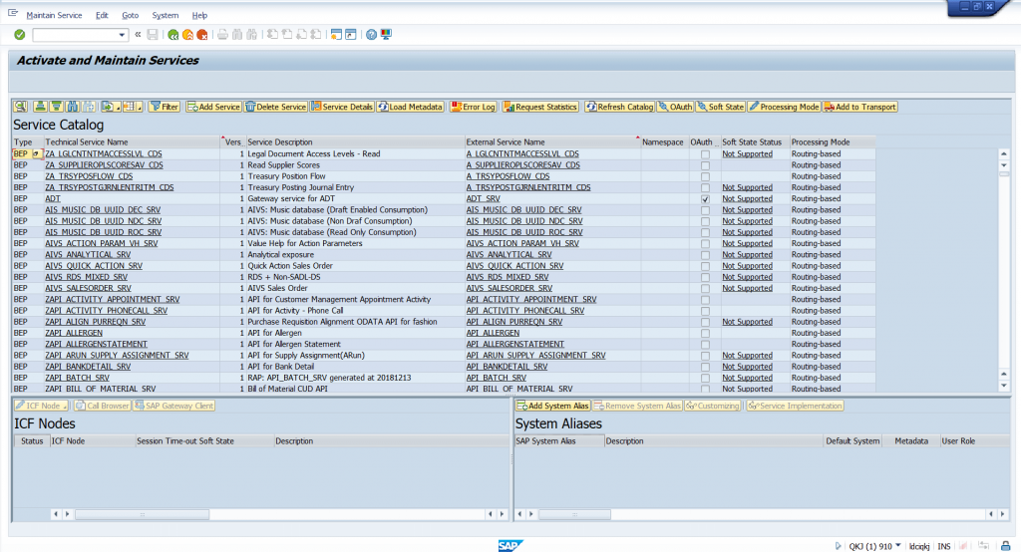Screen dimensions: 1021x552
Task: Open the System menu
Action: coord(165,15)
